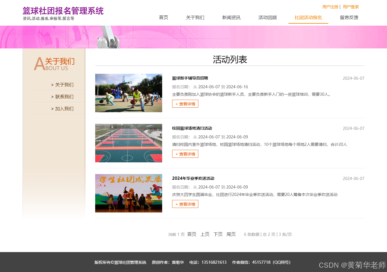This screenshot has height=272, width=387.
Task: Click the 活动列表 heading
Action: (x=230, y=60)
